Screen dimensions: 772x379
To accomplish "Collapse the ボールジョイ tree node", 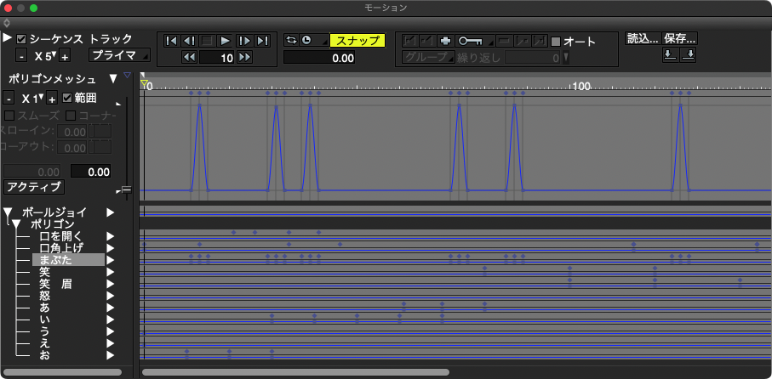I will (x=8, y=212).
